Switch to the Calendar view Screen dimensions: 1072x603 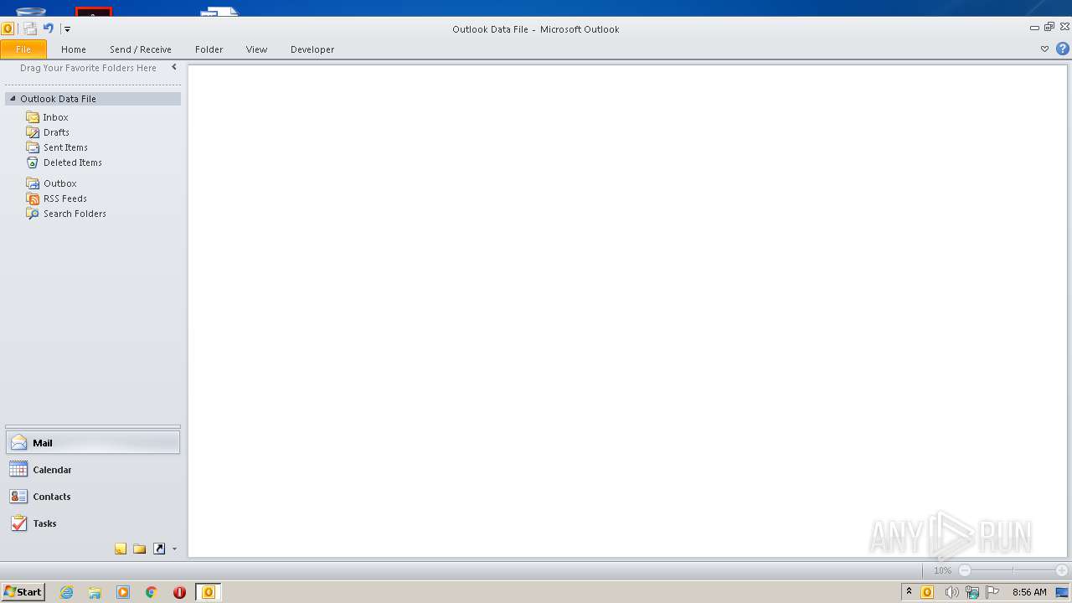[x=93, y=470]
